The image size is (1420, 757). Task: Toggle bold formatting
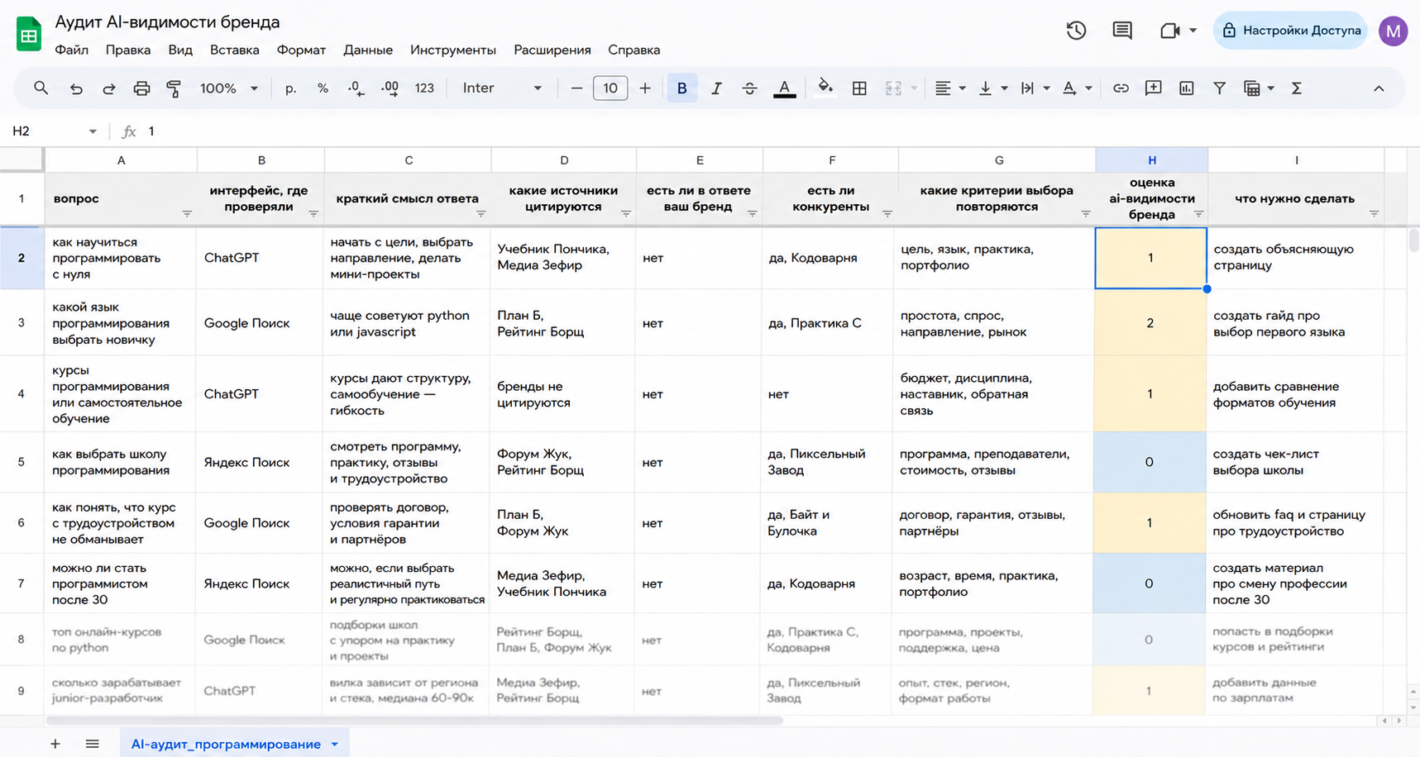tap(681, 88)
